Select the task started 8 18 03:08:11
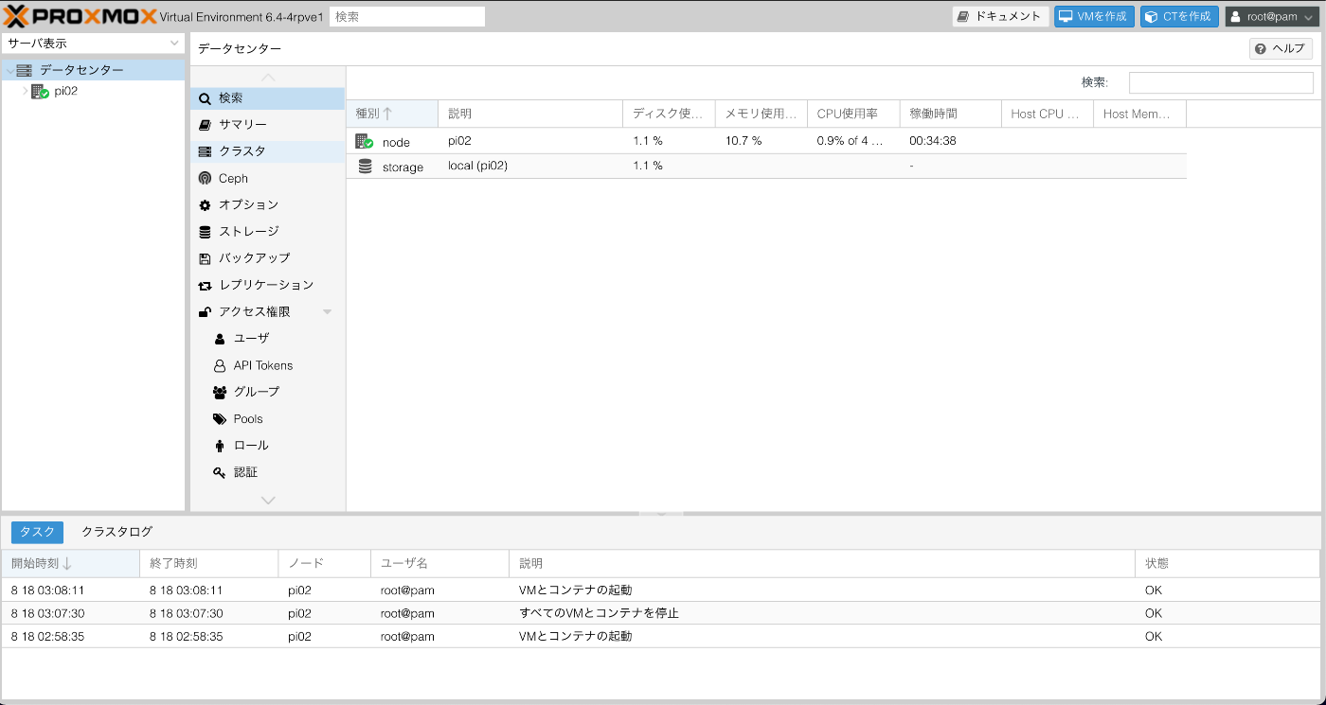The image size is (1326, 705). tap(660, 590)
